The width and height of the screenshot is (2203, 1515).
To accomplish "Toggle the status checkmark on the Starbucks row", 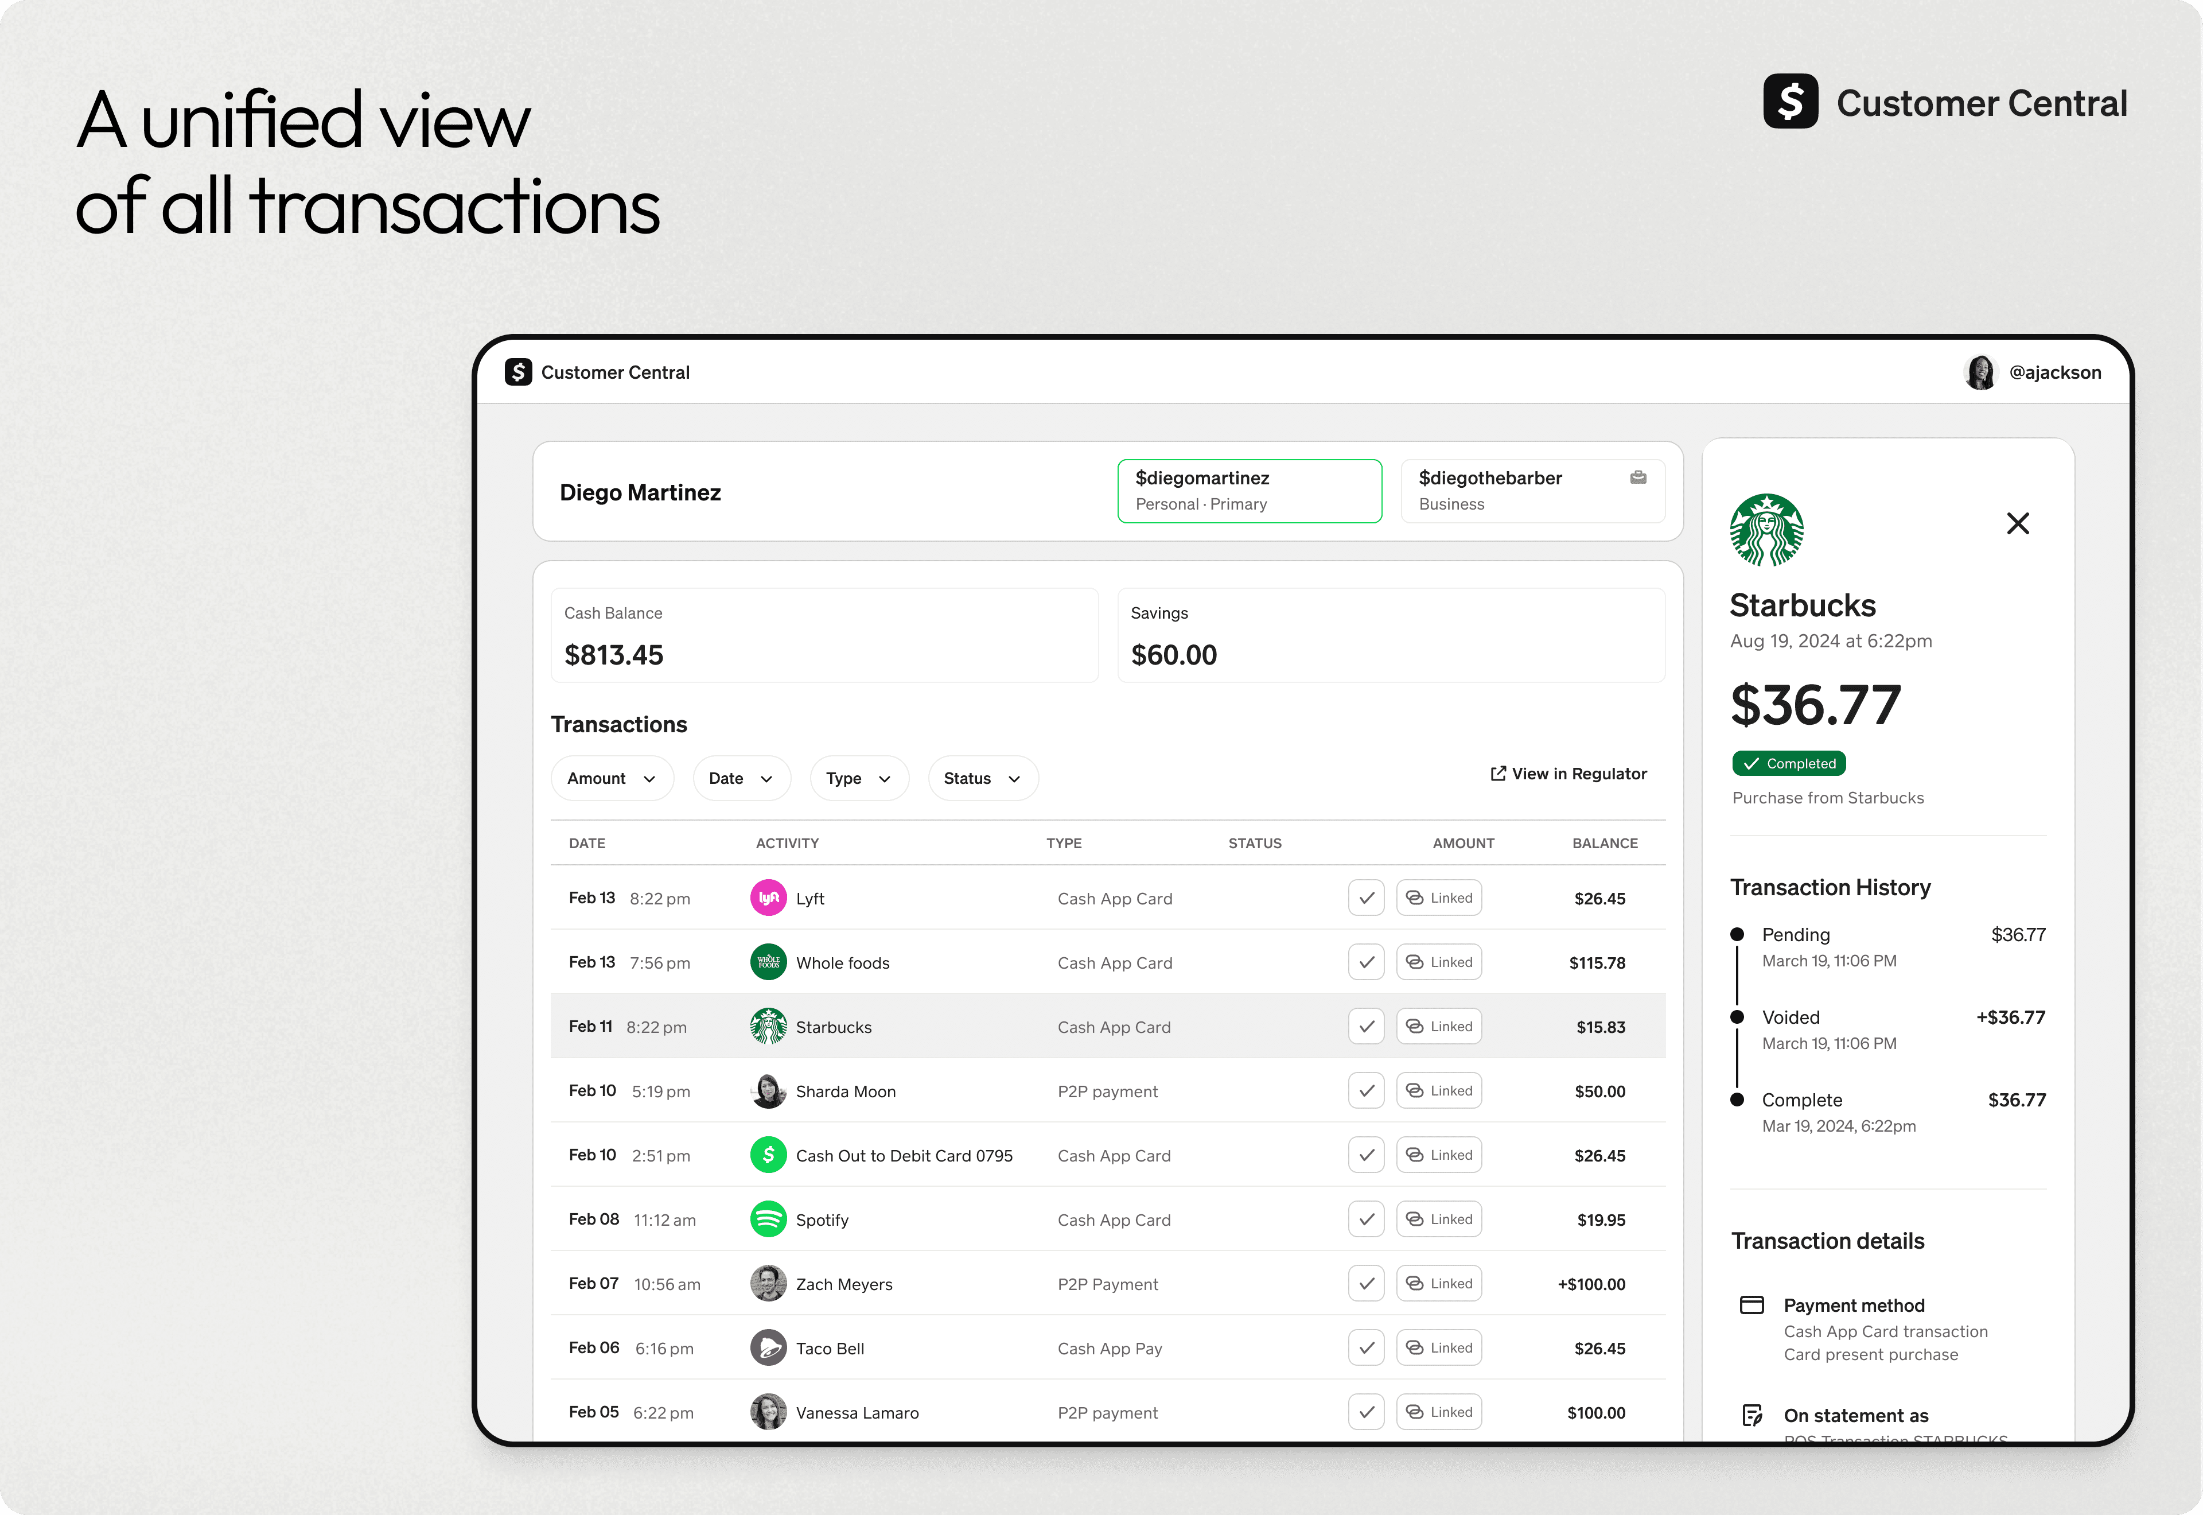I will pyautogui.click(x=1366, y=1026).
